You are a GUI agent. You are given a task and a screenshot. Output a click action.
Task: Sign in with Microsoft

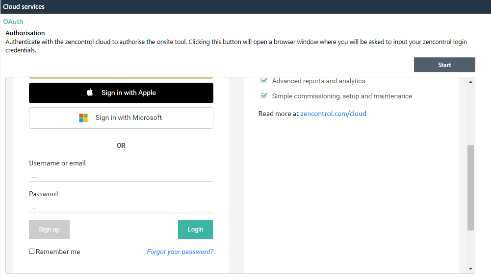point(121,118)
